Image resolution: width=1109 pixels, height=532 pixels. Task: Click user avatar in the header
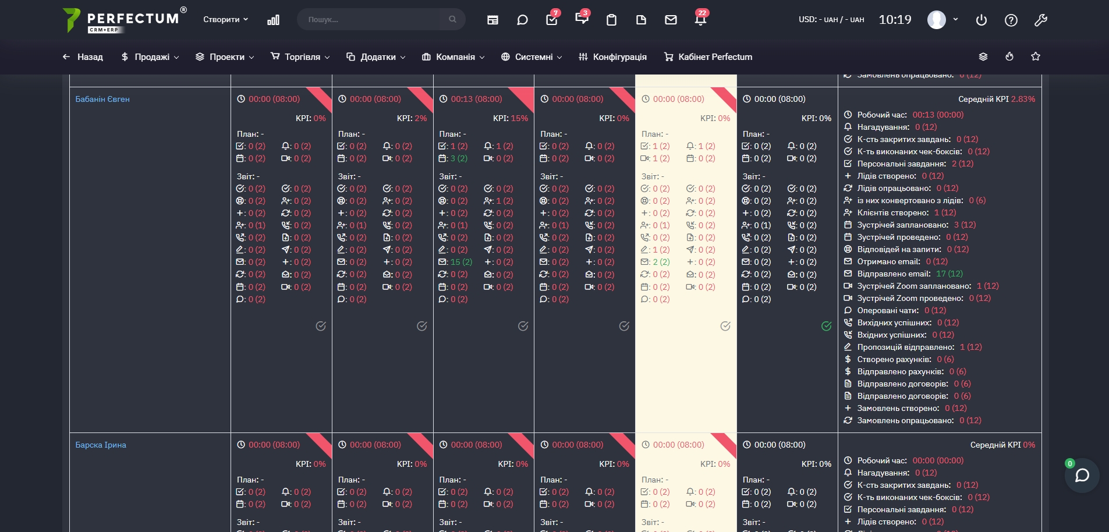click(x=937, y=20)
